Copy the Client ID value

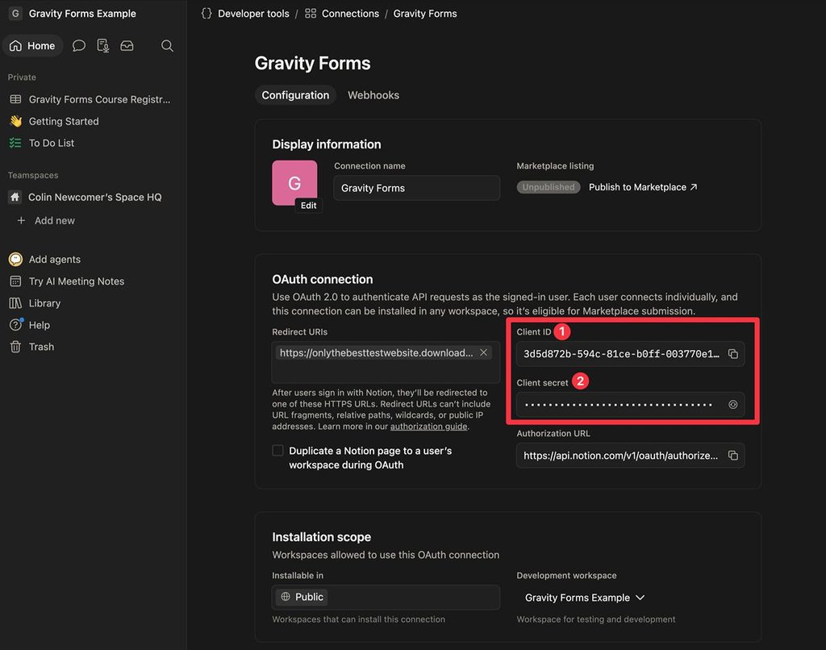pyautogui.click(x=732, y=354)
